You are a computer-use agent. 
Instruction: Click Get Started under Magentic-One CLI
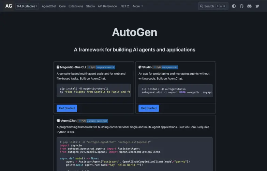pos(67,108)
